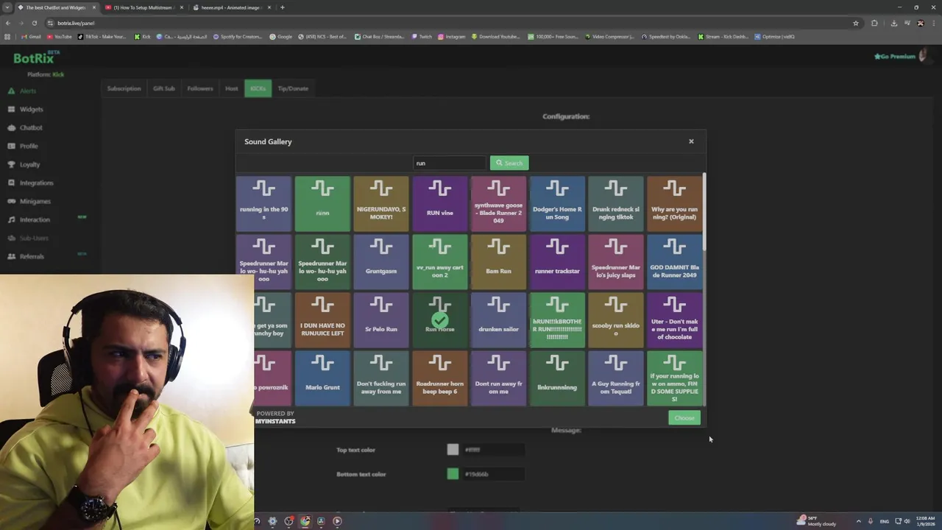Select 'A Guy Running from Tequatl' sound

pyautogui.click(x=616, y=378)
